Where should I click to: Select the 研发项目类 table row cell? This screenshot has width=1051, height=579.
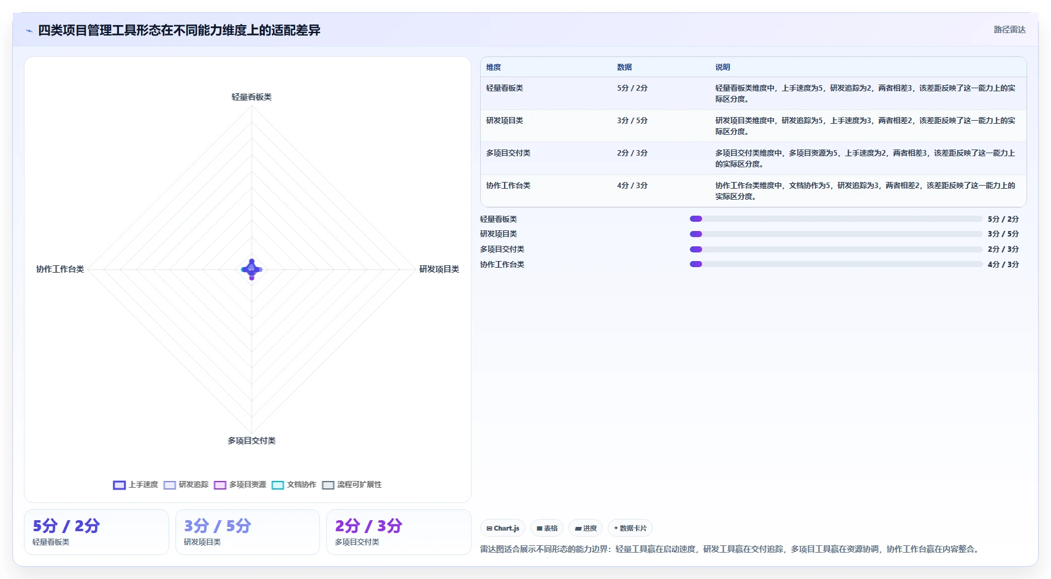(x=505, y=121)
